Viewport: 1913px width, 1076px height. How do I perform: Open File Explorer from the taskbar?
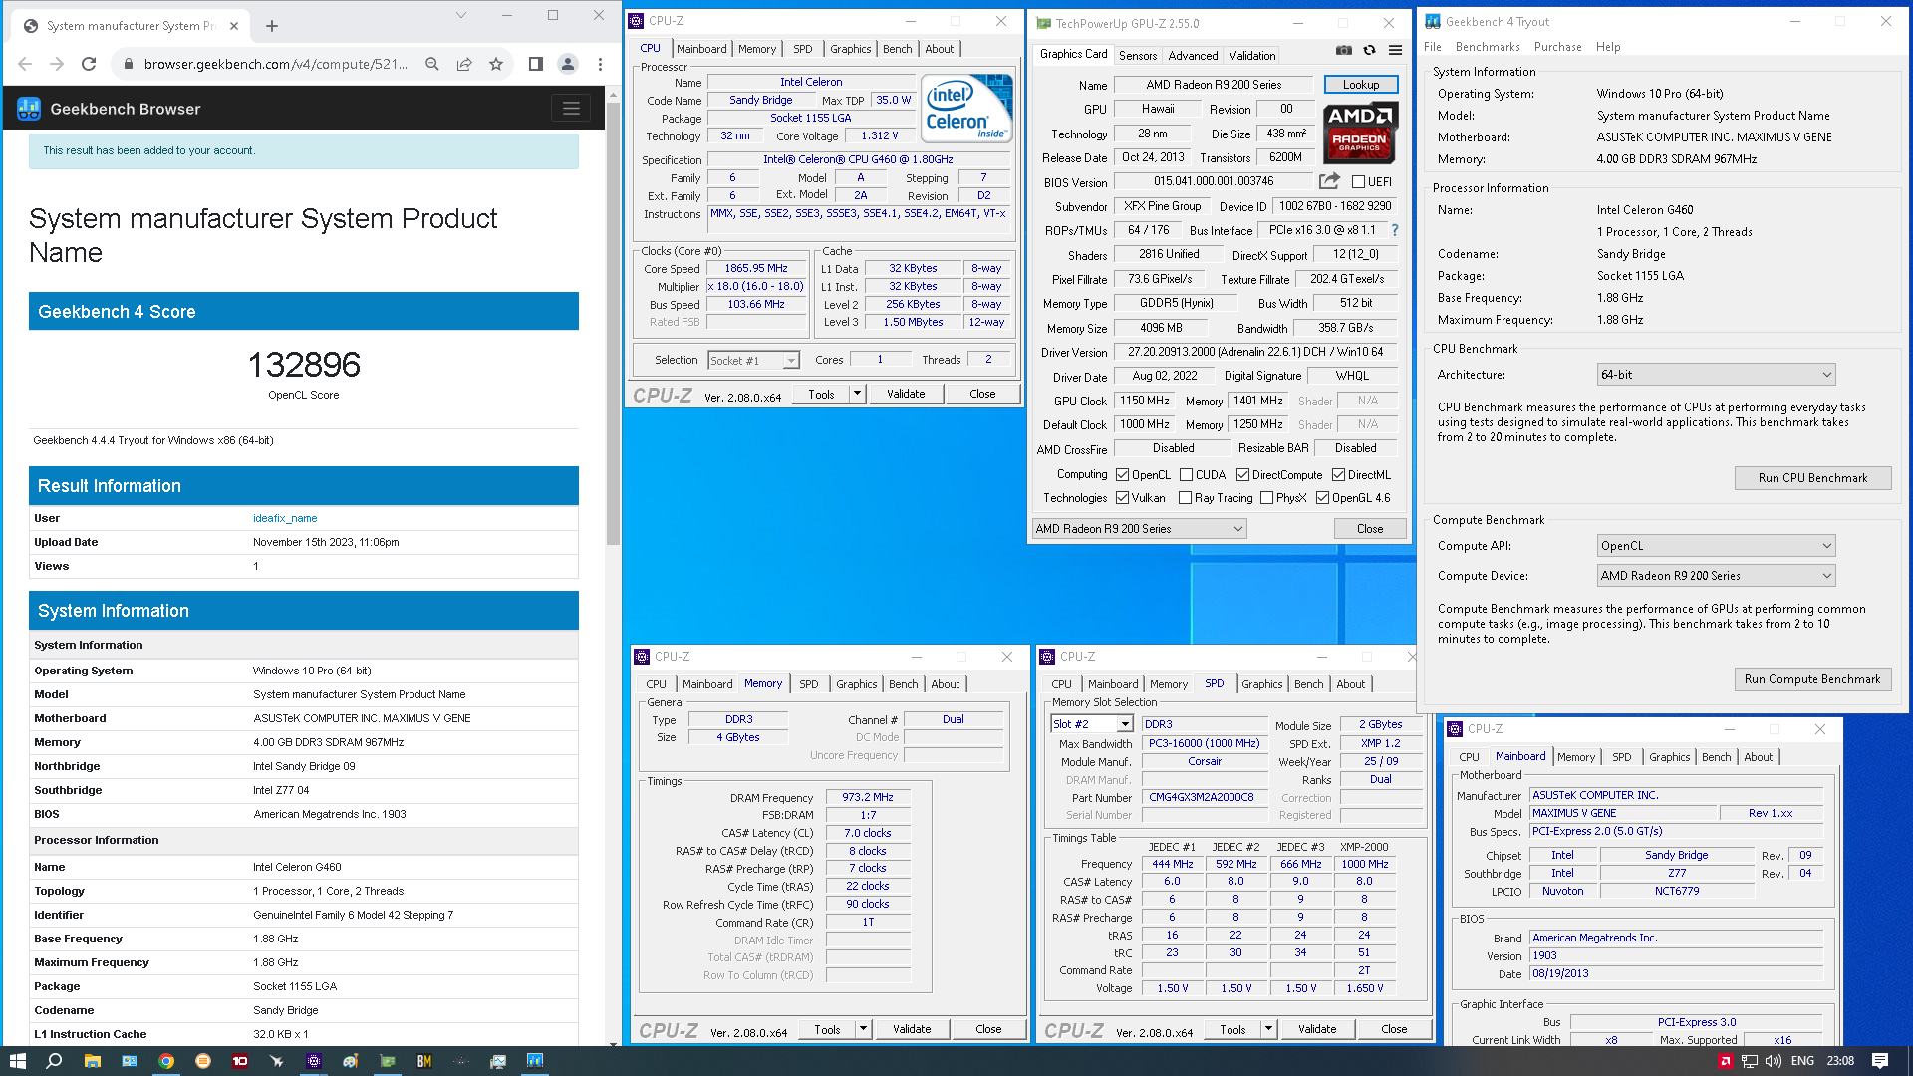pyautogui.click(x=92, y=1061)
